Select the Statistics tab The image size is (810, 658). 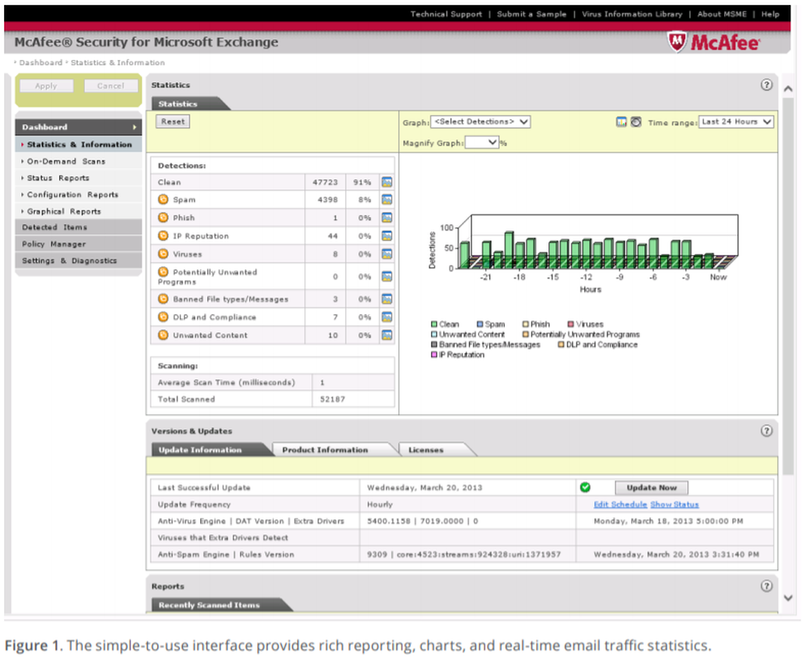pos(189,104)
